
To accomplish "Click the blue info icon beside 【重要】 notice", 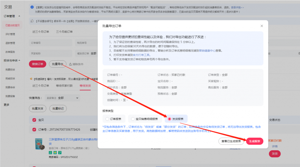I will 32,7.
